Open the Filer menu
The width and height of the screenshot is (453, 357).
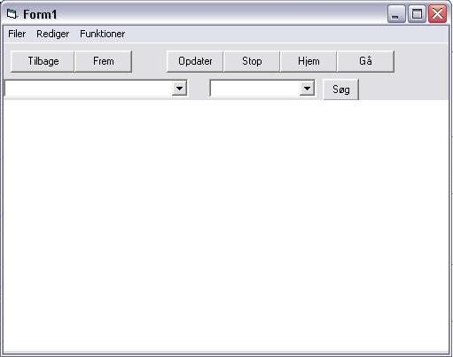click(x=17, y=34)
